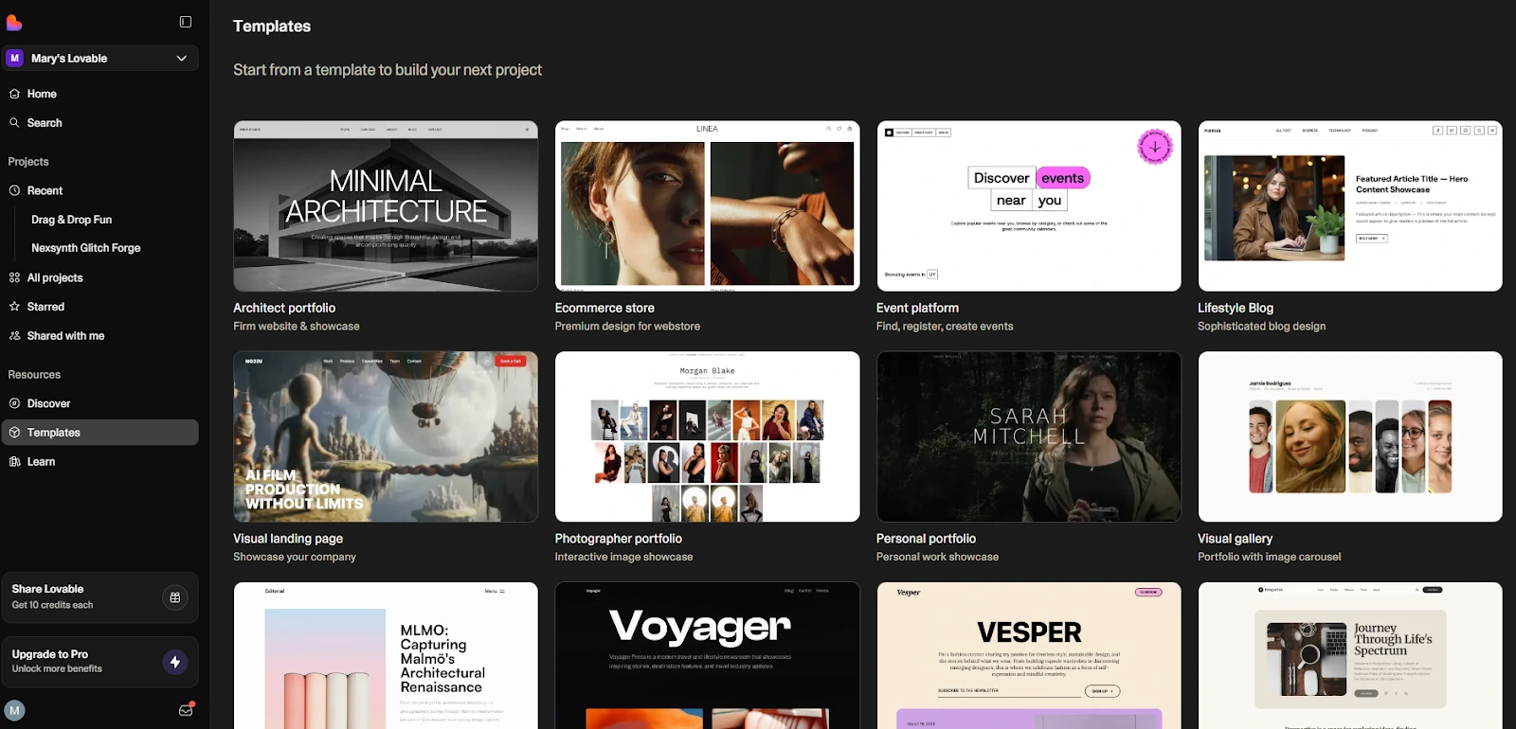Click the "Firm website & showcase" description

(297, 326)
